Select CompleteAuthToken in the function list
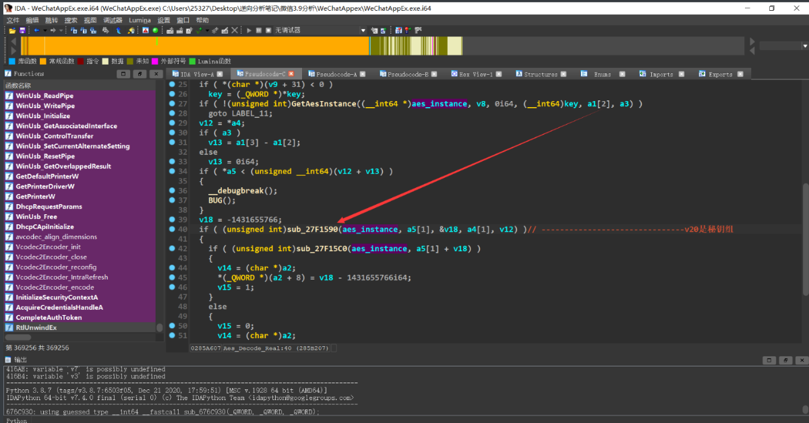This screenshot has height=423, width=809. tap(49, 317)
